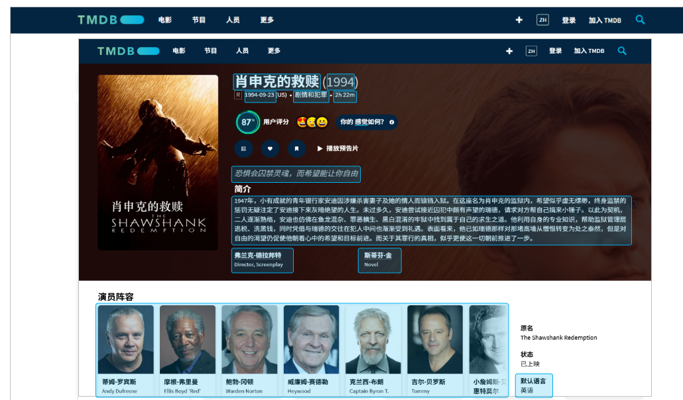The image size is (683, 400).
Task: Click the add-to-list icon button
Action: pyautogui.click(x=243, y=149)
